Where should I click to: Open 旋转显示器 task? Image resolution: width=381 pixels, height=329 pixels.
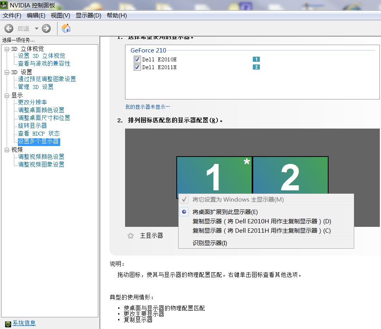(x=32, y=126)
